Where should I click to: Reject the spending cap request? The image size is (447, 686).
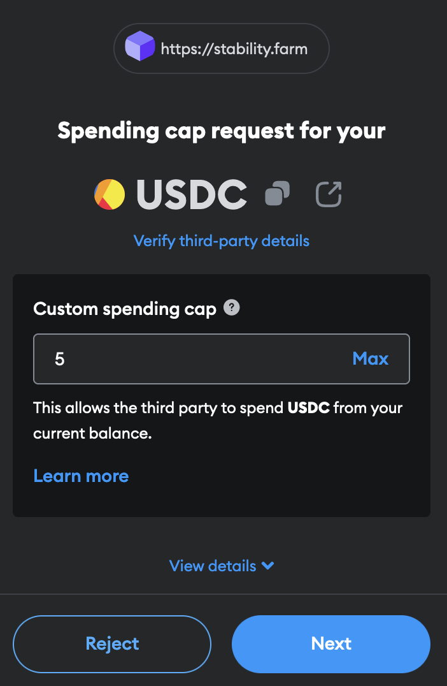click(112, 644)
